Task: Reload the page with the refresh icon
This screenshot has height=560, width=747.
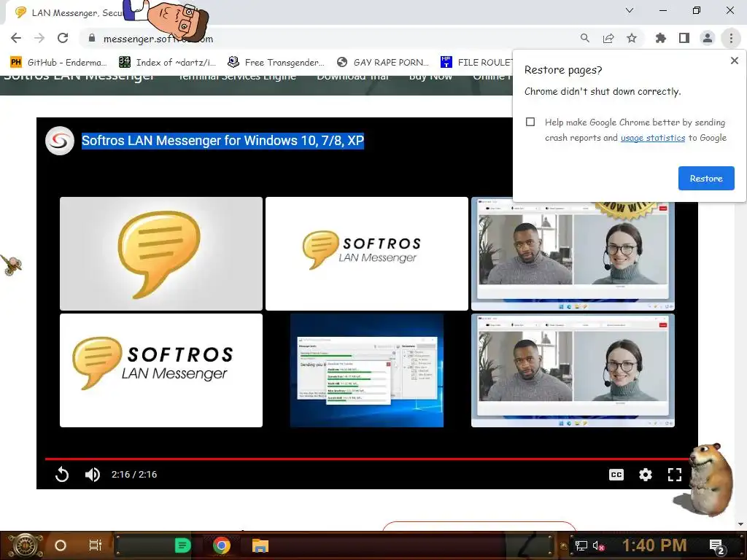Action: click(63, 38)
